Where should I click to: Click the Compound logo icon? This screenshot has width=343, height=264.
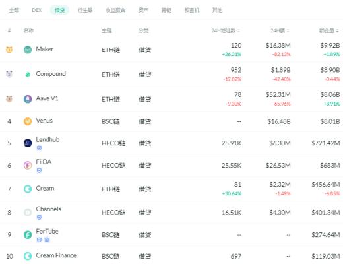[x=28, y=75]
